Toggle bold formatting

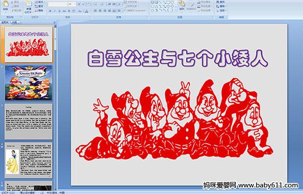[50, 11]
